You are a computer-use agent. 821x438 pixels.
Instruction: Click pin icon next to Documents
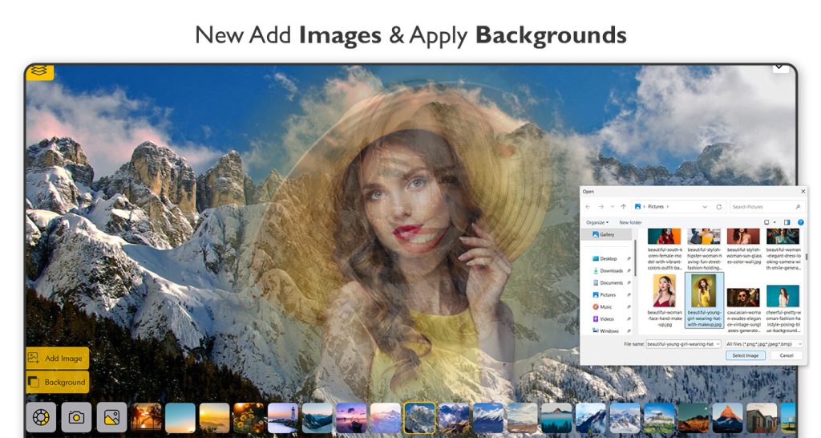pyautogui.click(x=629, y=283)
